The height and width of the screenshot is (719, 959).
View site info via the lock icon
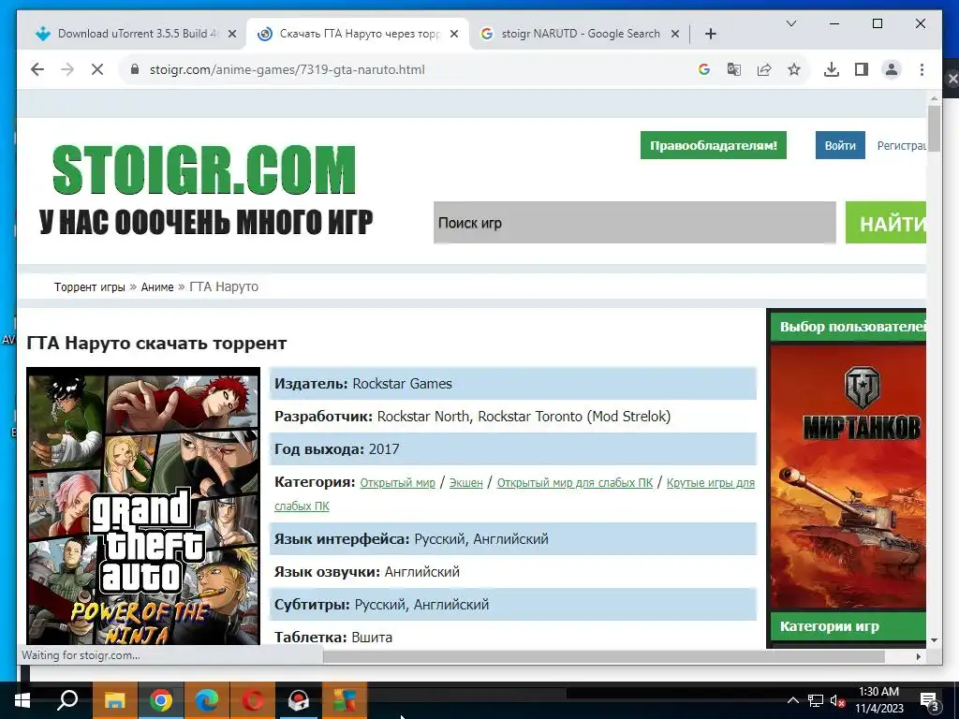click(135, 69)
